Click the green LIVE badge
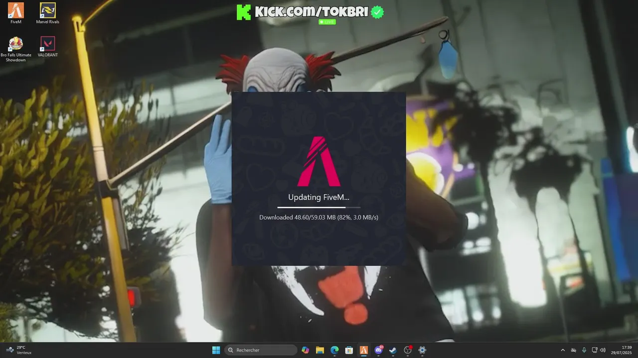This screenshot has width=638, height=358. coord(327,22)
